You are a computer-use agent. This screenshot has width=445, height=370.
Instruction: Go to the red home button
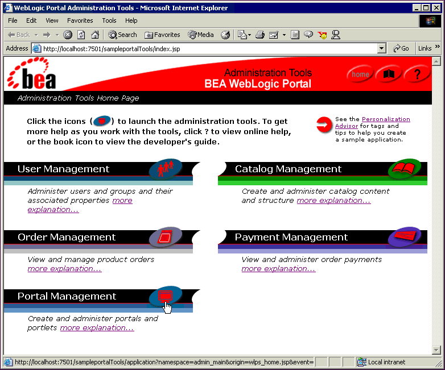point(360,74)
